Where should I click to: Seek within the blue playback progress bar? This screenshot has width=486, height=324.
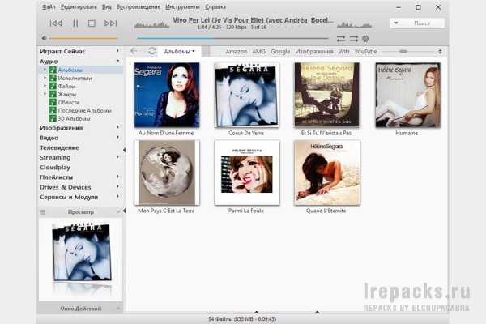(x=232, y=38)
